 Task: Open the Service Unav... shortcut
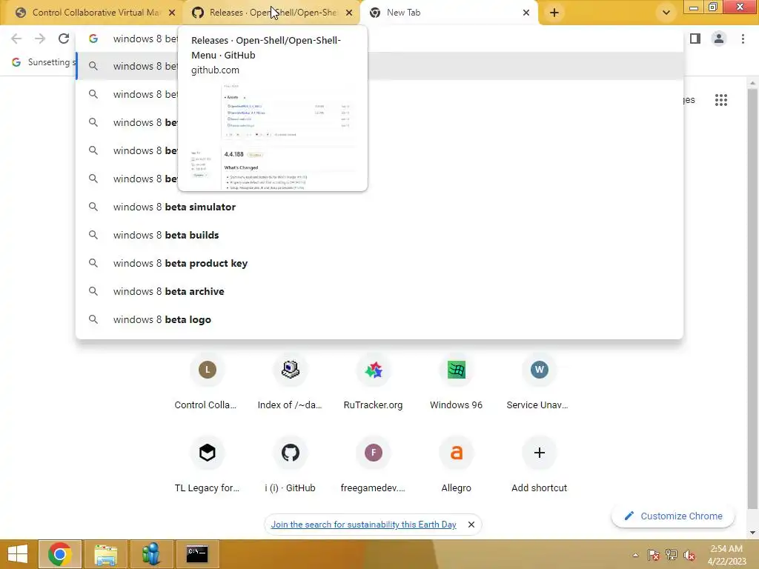(x=540, y=382)
